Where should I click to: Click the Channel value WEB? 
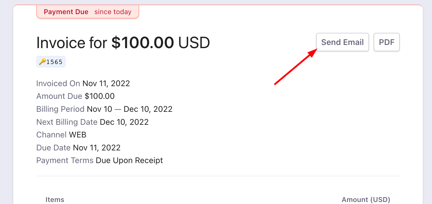78,135
